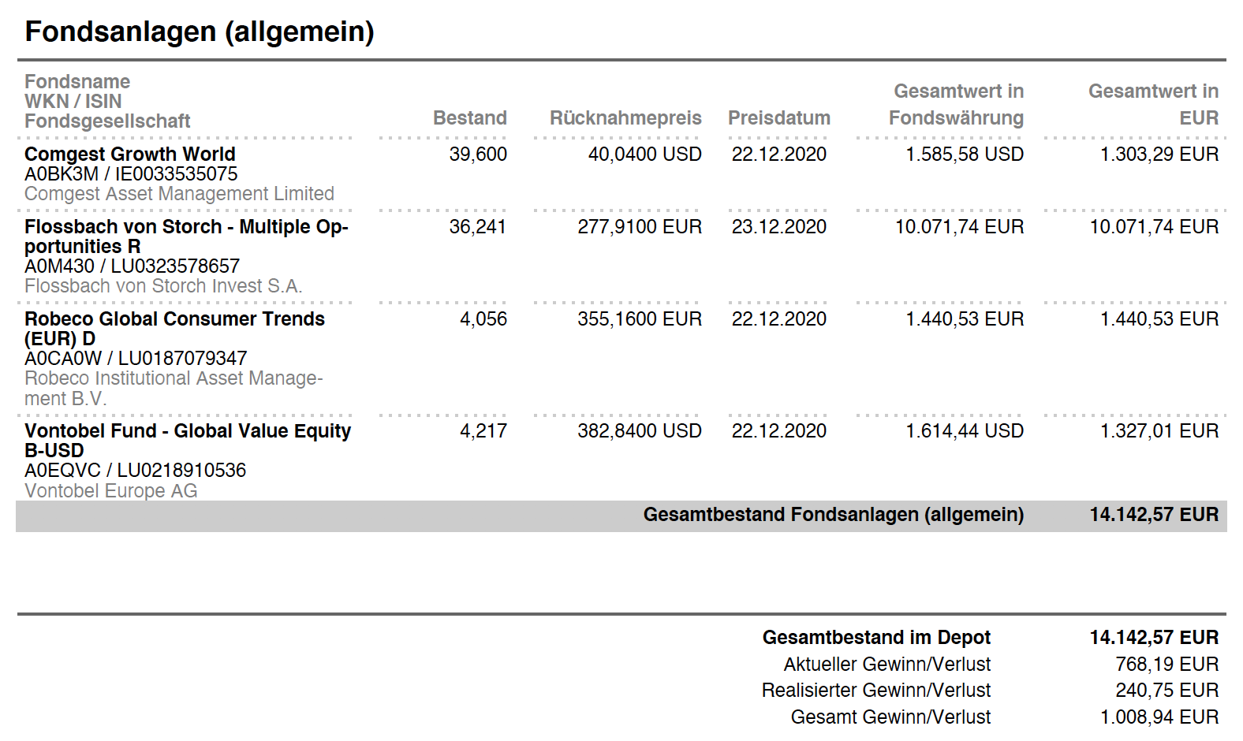This screenshot has height=741, width=1243.
Task: Select Robeco's '1.440,53 EUR' in the Fondswährung column
Action: point(965,319)
